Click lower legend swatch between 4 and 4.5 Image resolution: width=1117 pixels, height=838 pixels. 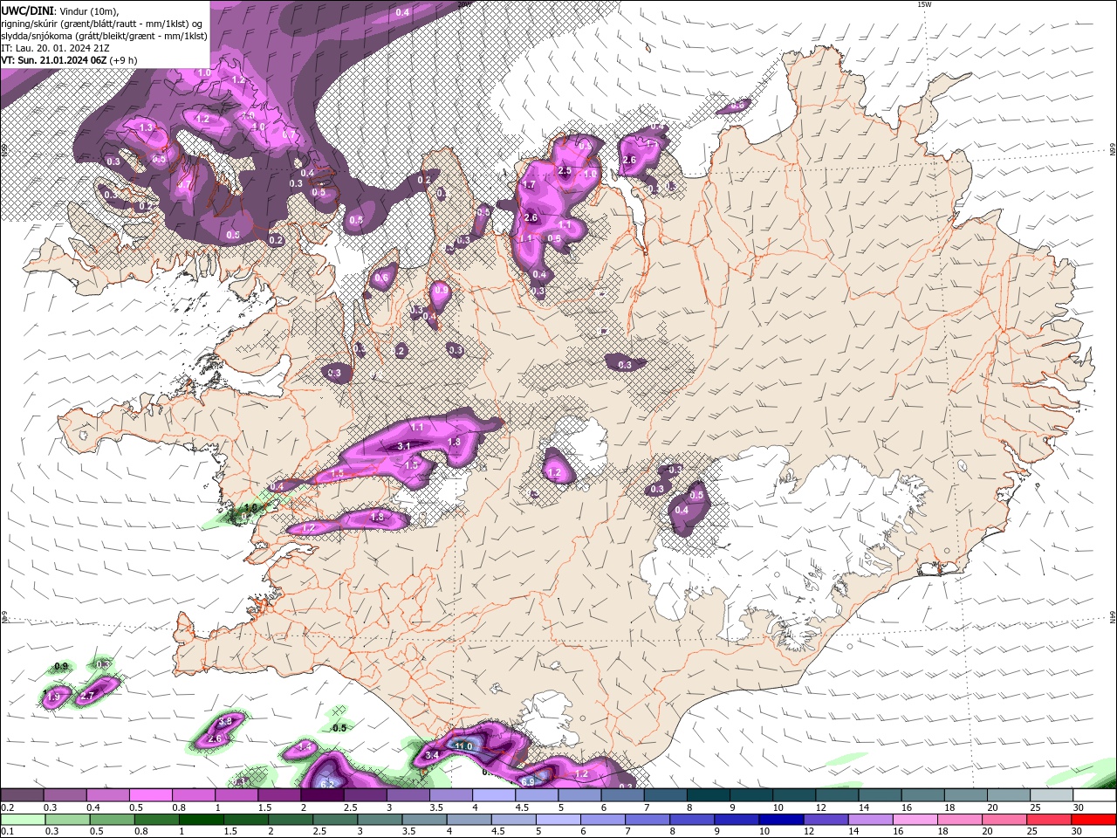(x=469, y=820)
